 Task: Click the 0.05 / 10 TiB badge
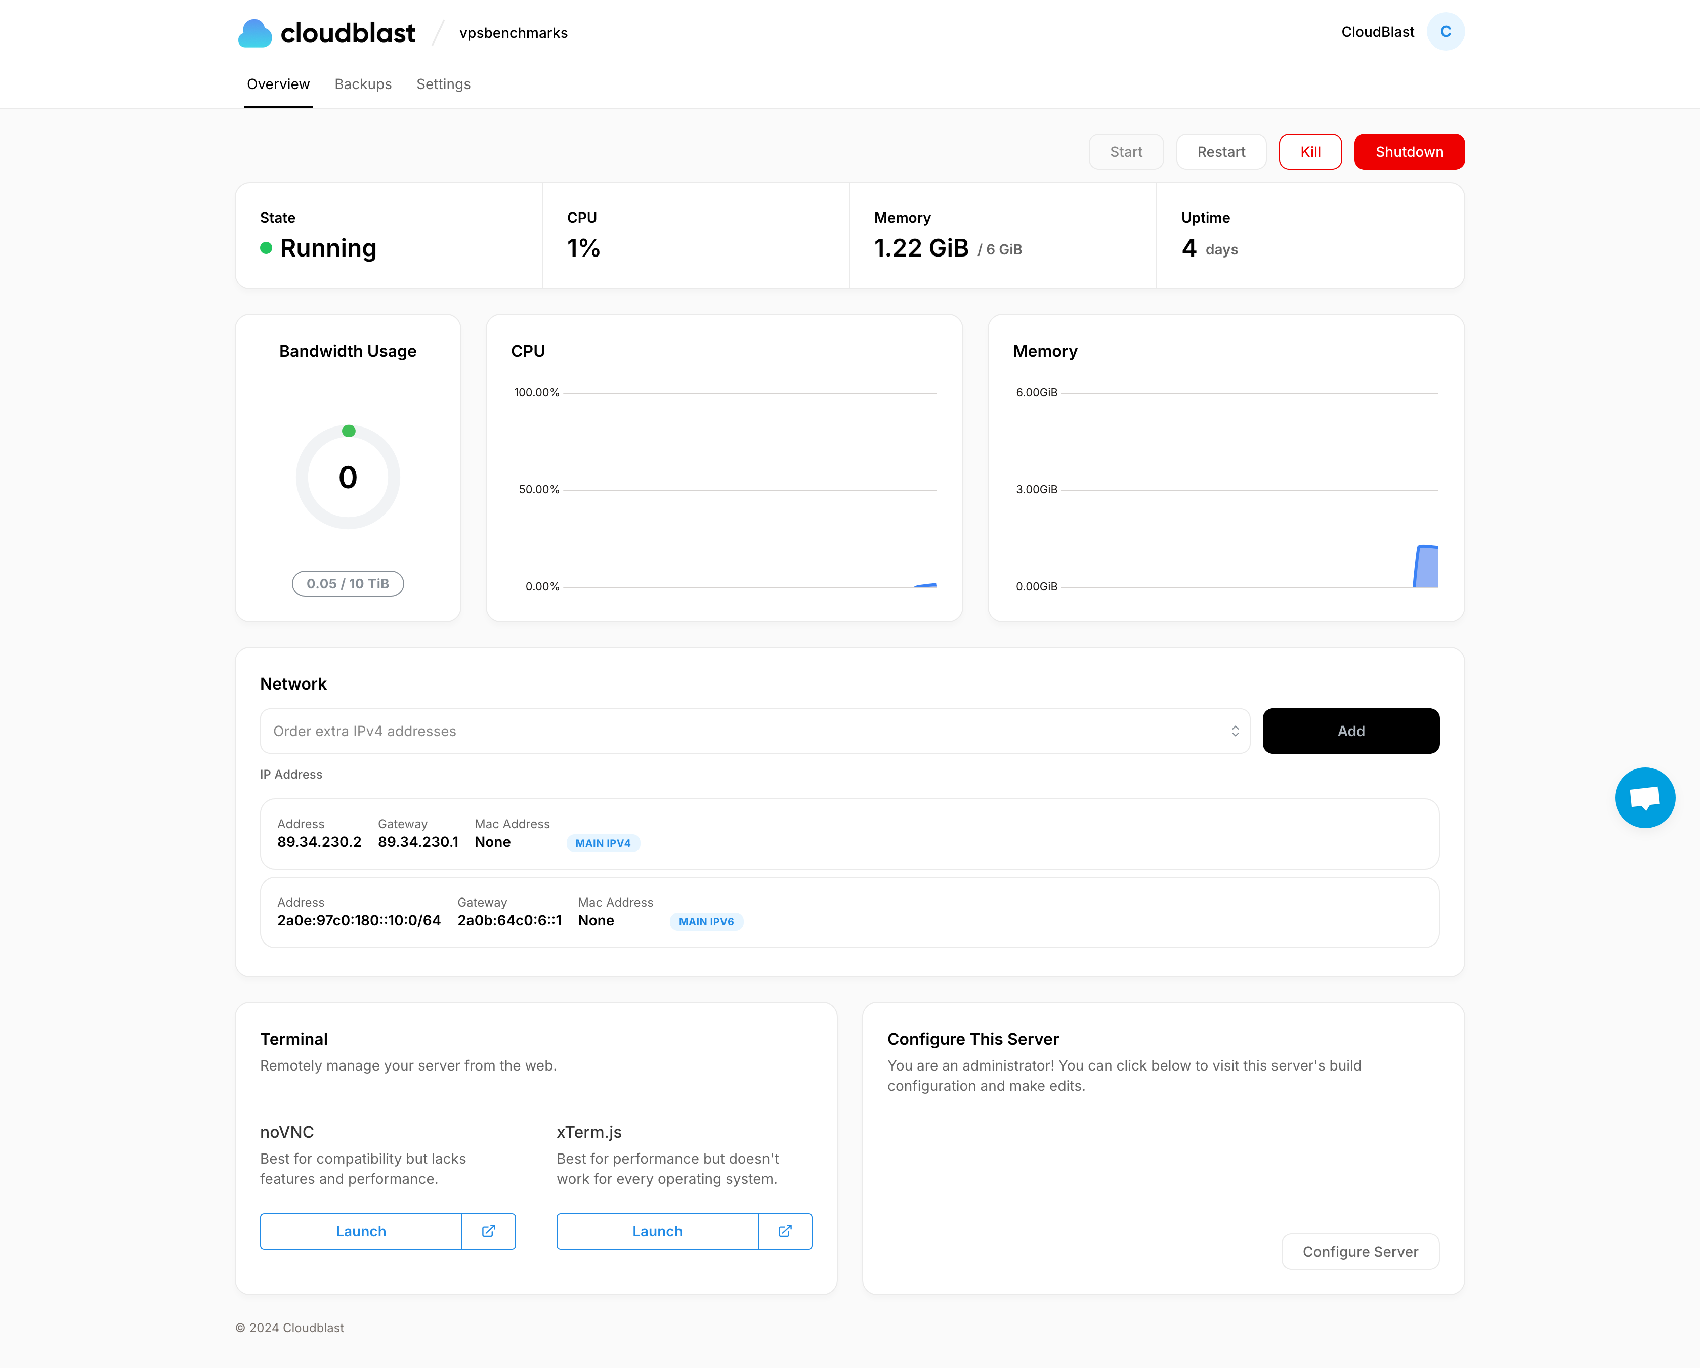pyautogui.click(x=348, y=583)
